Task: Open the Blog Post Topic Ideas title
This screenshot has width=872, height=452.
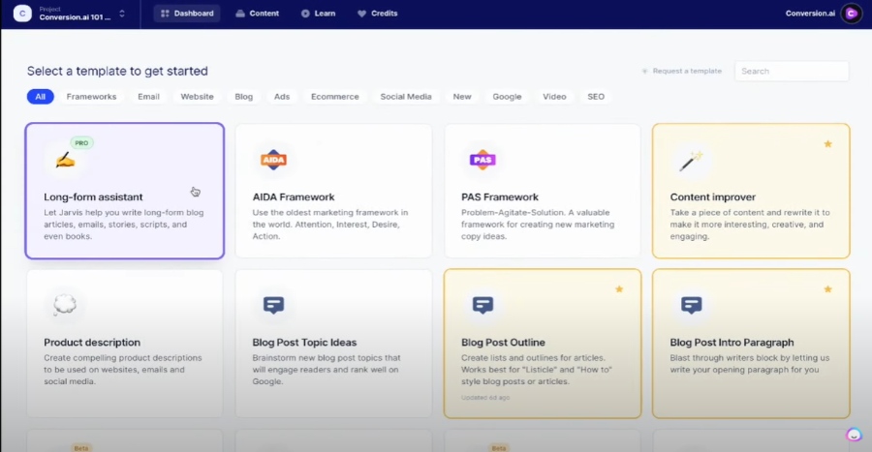Action: pyautogui.click(x=305, y=343)
